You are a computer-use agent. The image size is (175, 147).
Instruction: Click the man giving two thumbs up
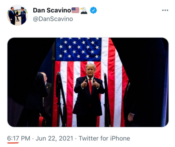coord(89,95)
